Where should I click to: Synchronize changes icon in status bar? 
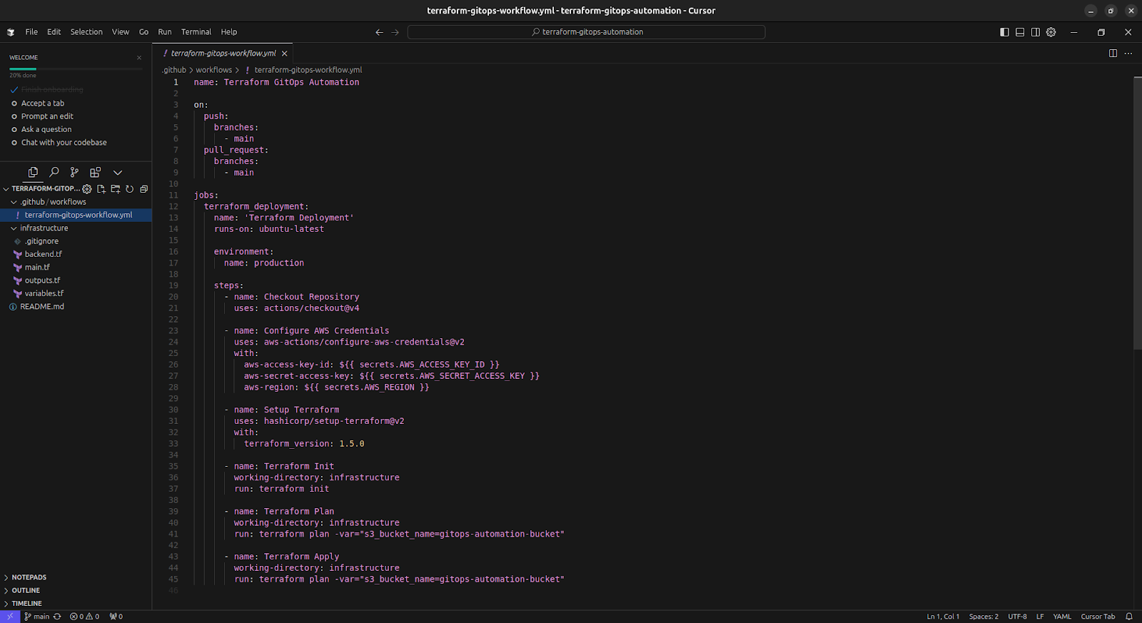coord(57,617)
